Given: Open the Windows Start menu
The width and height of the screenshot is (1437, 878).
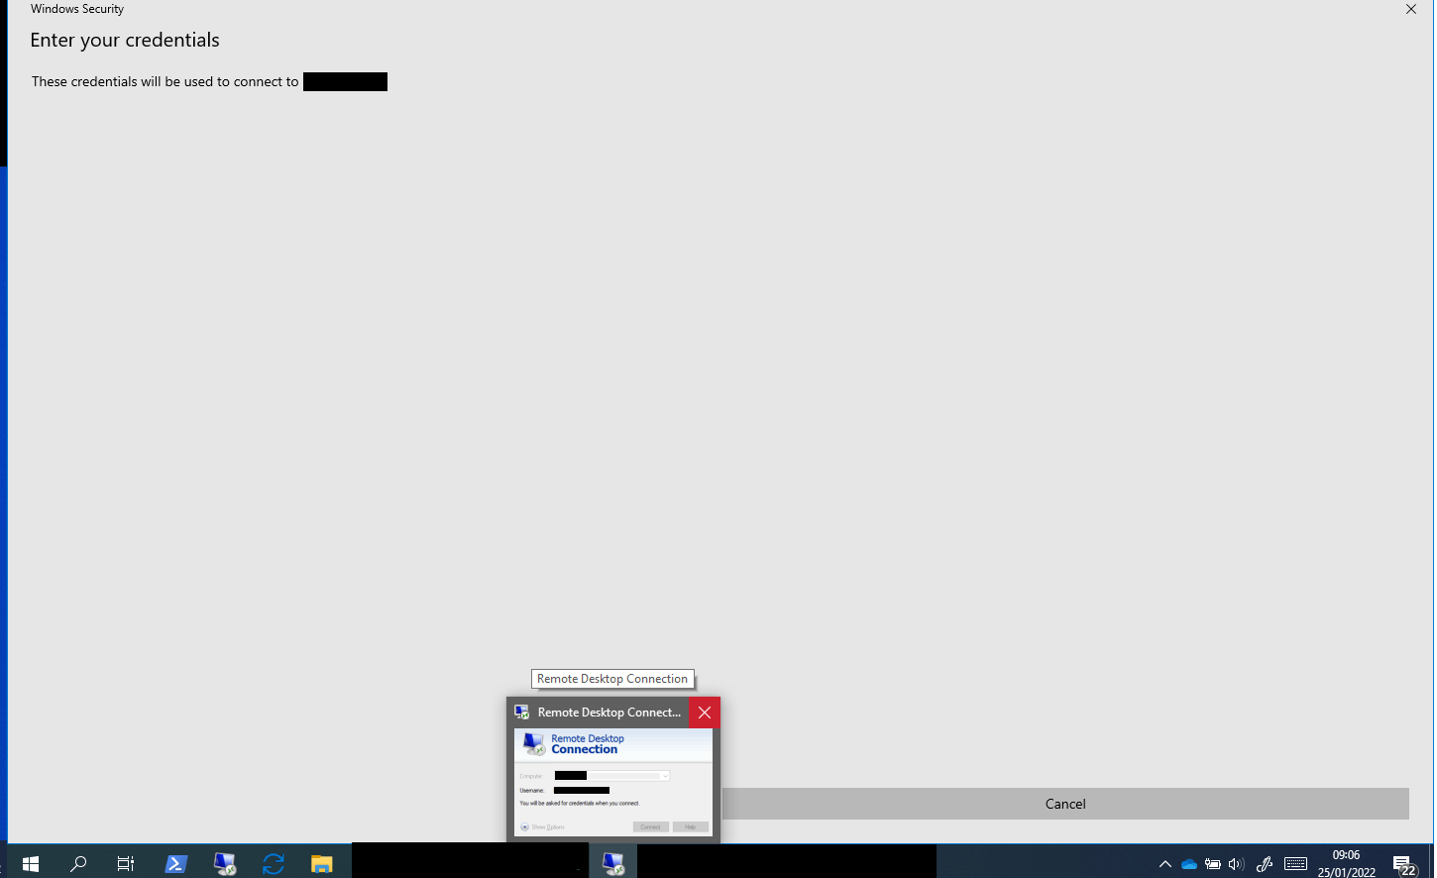Looking at the screenshot, I should coord(31,864).
